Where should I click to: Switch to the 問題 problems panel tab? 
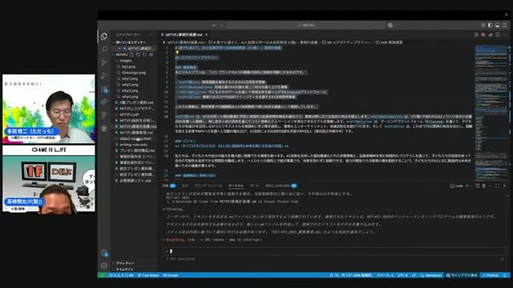pos(169,186)
